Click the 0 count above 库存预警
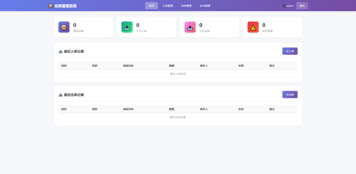 tap(264, 25)
